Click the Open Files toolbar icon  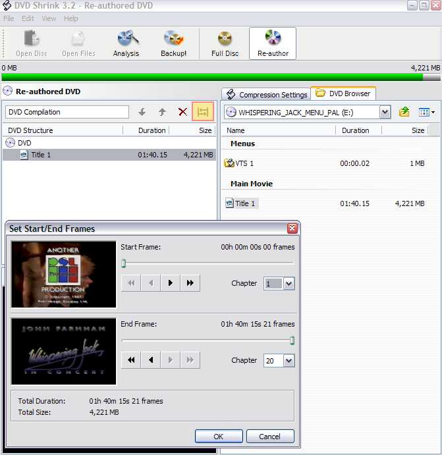[78, 44]
